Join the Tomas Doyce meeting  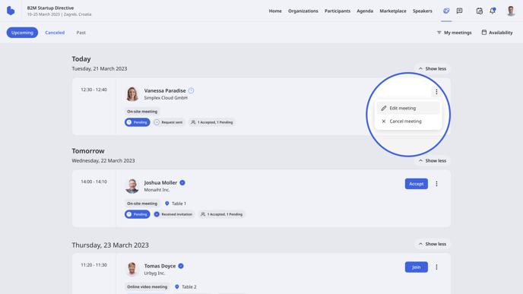tap(417, 267)
